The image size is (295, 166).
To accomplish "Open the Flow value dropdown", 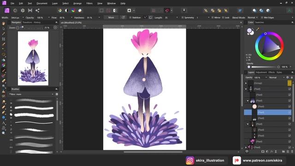I will click(x=71, y=18).
